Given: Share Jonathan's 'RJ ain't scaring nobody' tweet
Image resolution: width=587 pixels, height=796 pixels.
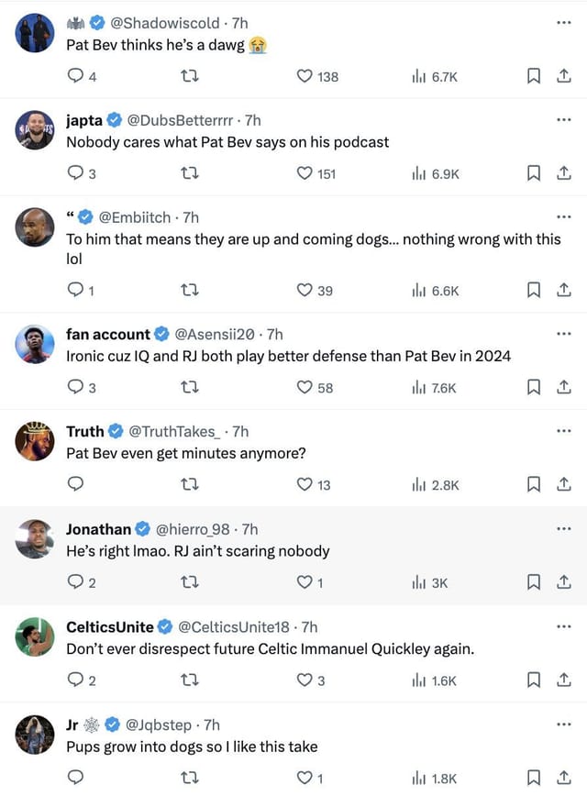Looking at the screenshot, I should 564,581.
